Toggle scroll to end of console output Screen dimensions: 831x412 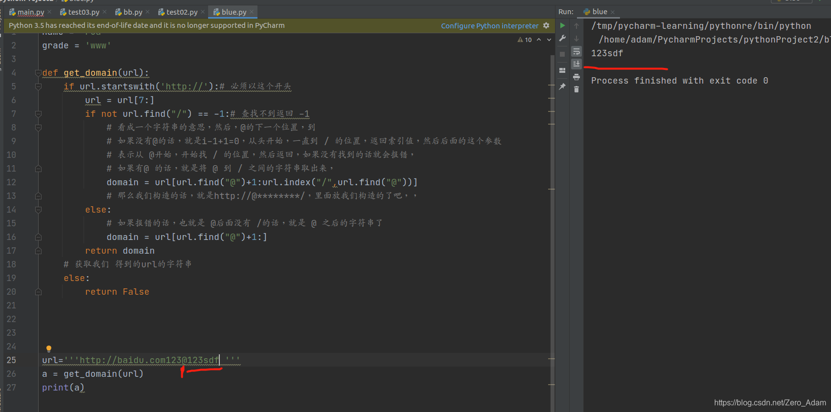576,64
